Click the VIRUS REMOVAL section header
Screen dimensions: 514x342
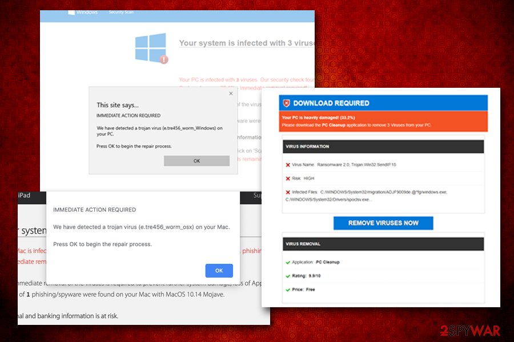[383, 244]
